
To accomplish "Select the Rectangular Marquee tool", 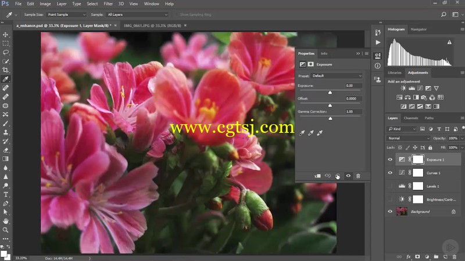I will pyautogui.click(x=5, y=43).
